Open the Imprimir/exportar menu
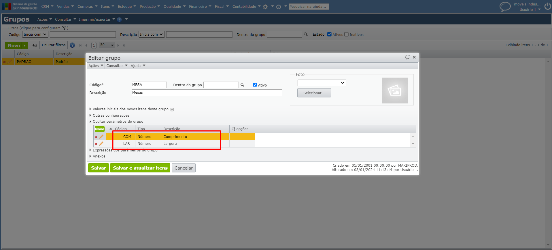 click(97, 20)
